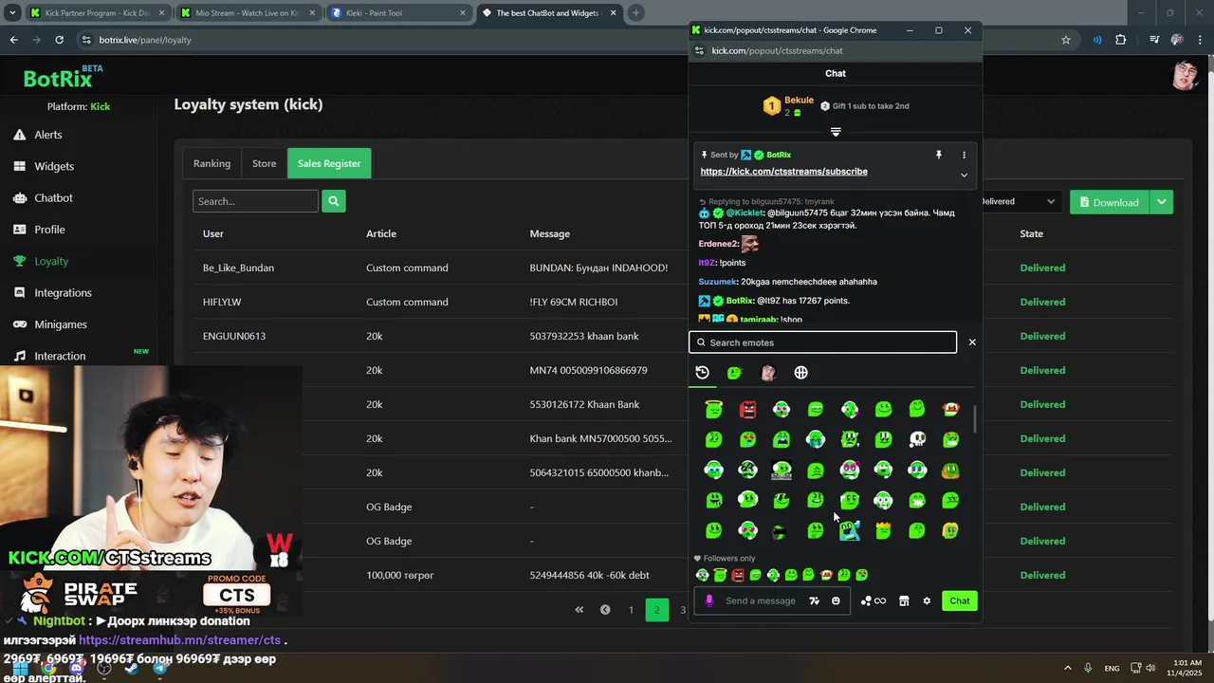Viewport: 1214px width, 683px height.
Task: Open the chat shop icon
Action: coord(904,600)
